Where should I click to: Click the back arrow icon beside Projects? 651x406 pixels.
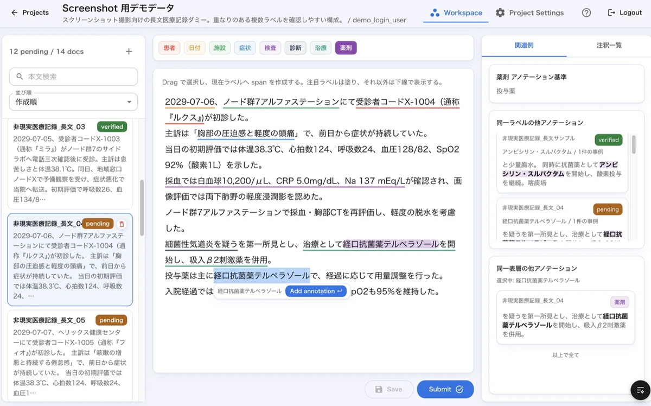click(14, 12)
